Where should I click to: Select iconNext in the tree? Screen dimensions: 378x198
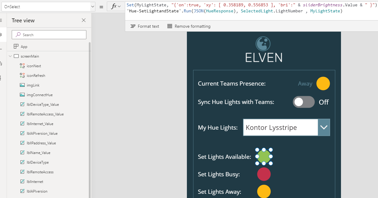pos(34,66)
